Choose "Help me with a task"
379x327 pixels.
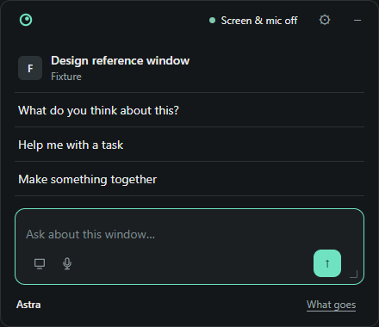189,145
